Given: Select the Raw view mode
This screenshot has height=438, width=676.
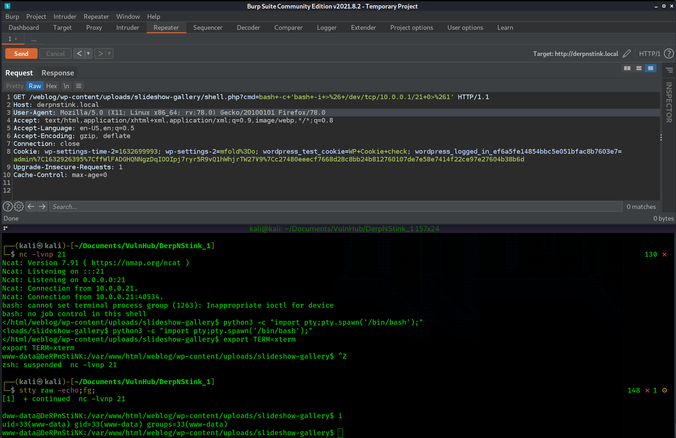Looking at the screenshot, I should (35, 86).
